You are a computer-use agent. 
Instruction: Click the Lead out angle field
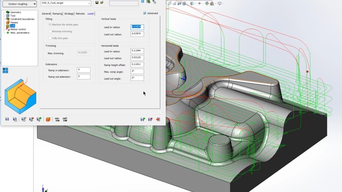pos(137,78)
